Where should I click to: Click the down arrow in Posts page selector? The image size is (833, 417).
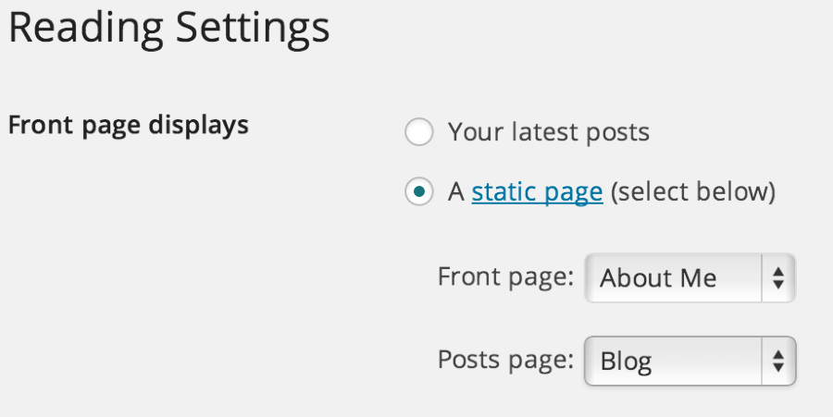[x=778, y=368]
